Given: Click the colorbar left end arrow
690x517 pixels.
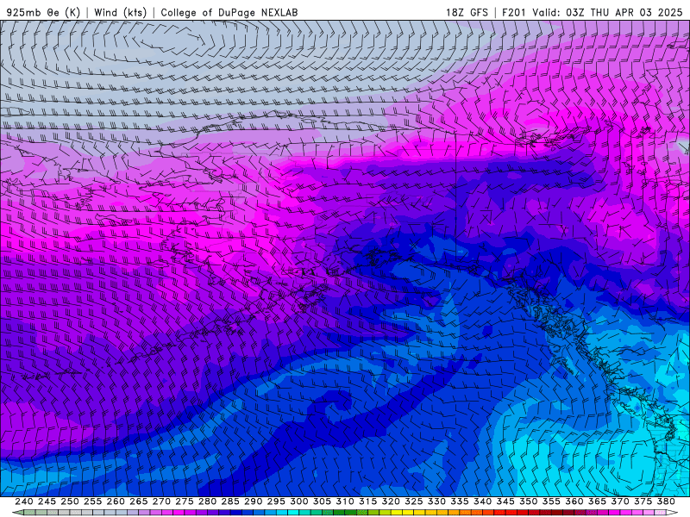Looking at the screenshot, I should click(x=17, y=513).
